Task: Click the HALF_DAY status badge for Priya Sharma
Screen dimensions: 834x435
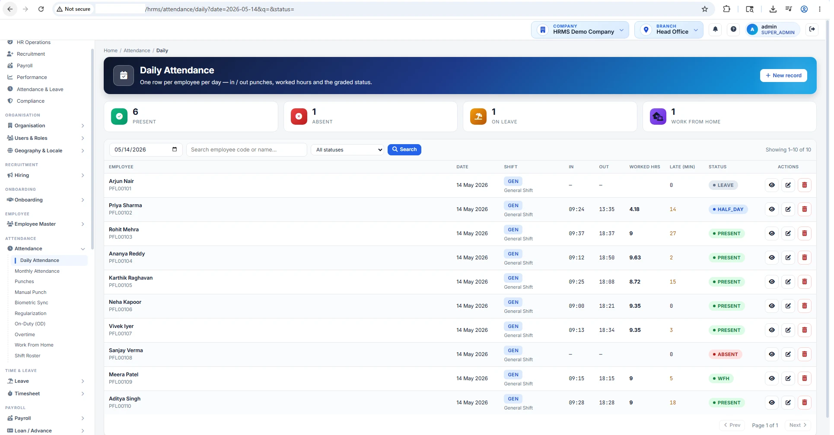Action: pyautogui.click(x=728, y=209)
